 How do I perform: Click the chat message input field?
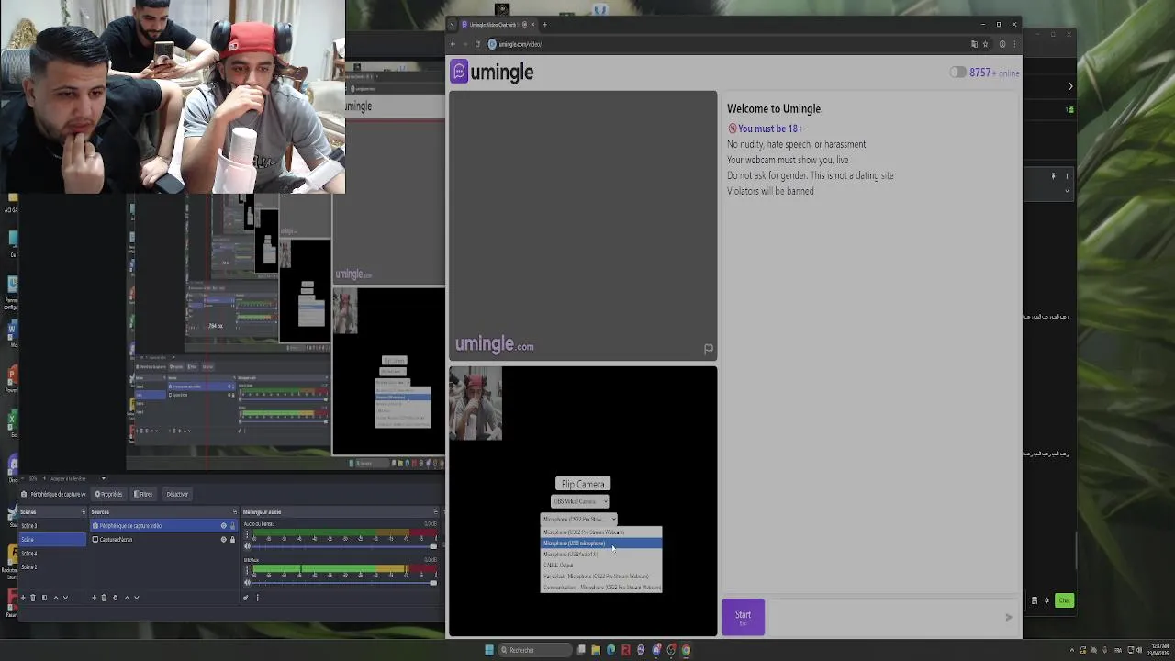point(881,617)
